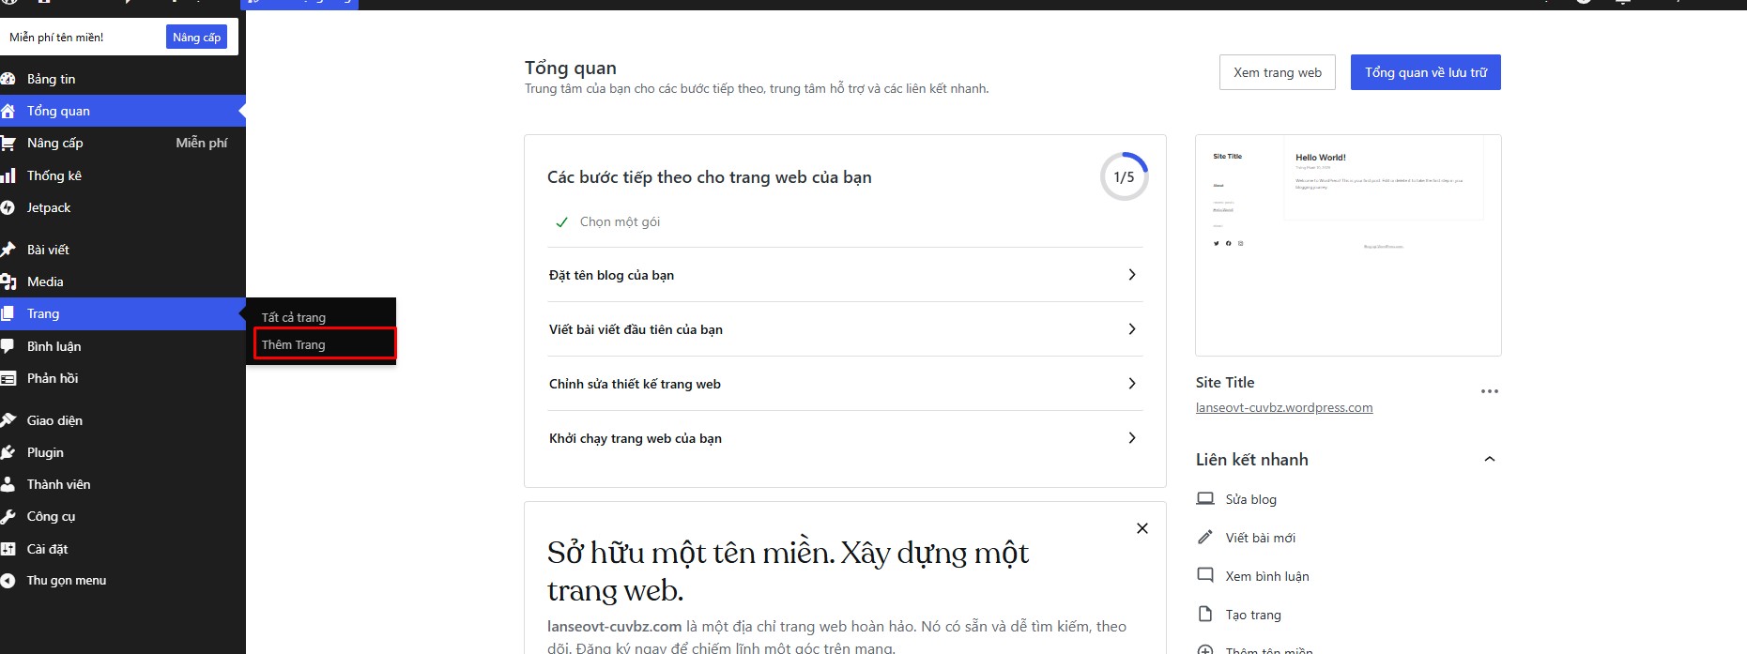Screen dimensions: 1747x654
Task: Click the Viết bài mới quick link
Action: 1260,538
